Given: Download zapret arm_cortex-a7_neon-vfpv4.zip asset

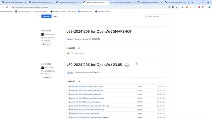Looking at the screenshot, I should click(89, 117).
